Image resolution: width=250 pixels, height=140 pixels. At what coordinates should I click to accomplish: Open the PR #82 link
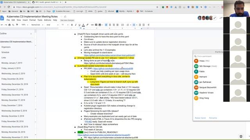[x=89, y=122]
